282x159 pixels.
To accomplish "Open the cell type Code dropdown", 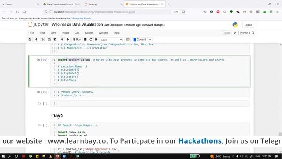I will tap(111, 40).
